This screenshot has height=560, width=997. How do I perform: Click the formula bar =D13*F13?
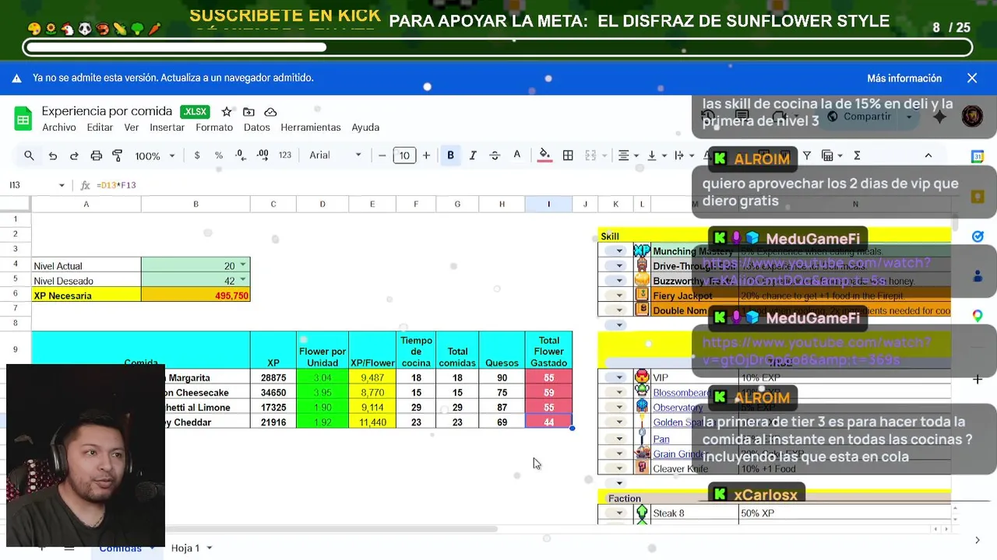coord(117,185)
